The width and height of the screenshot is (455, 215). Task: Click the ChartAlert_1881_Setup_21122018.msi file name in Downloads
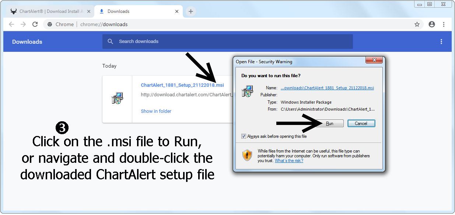tap(182, 85)
